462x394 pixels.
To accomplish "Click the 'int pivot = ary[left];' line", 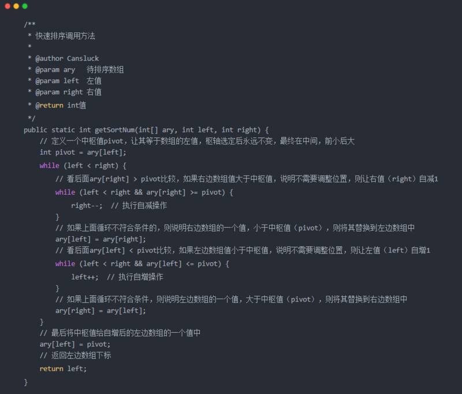I will click(x=83, y=153).
